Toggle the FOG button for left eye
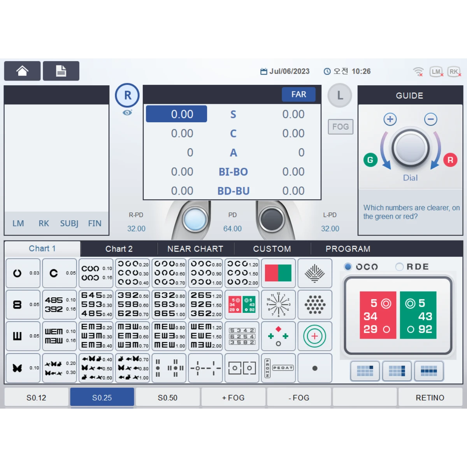Viewport: 467px width, 467px height. click(341, 126)
